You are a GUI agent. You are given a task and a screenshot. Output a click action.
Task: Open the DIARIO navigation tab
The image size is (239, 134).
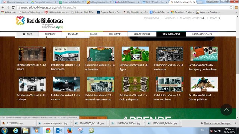[x=93, y=34]
